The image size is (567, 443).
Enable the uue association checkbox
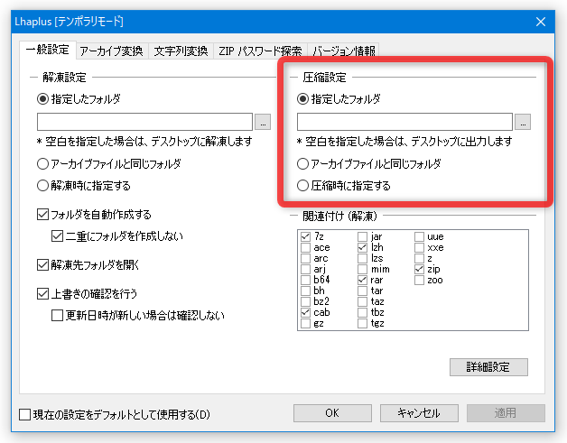(x=419, y=236)
